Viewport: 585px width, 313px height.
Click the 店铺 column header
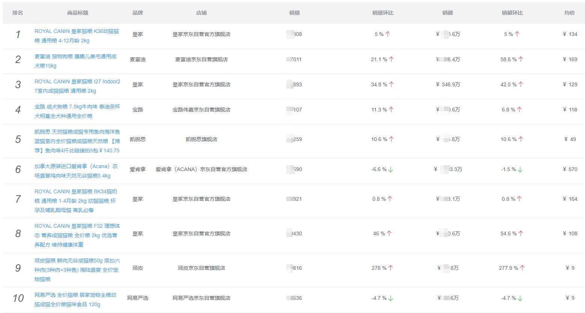click(202, 13)
